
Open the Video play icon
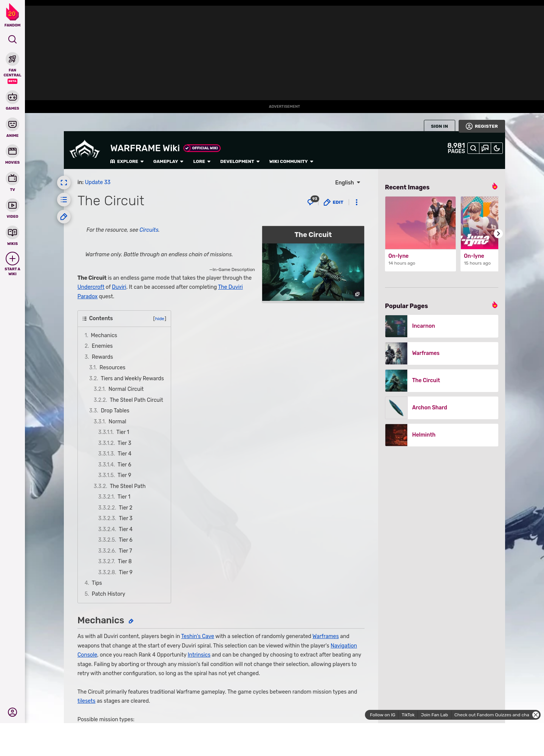pyautogui.click(x=12, y=205)
